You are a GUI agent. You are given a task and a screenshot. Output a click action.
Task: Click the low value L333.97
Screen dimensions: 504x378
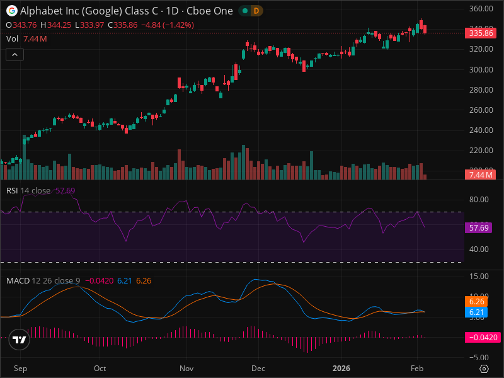89,25
